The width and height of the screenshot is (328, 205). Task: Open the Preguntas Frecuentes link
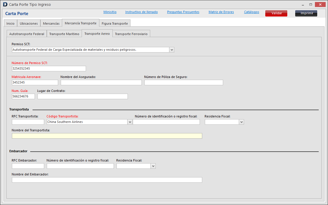coord(183,12)
